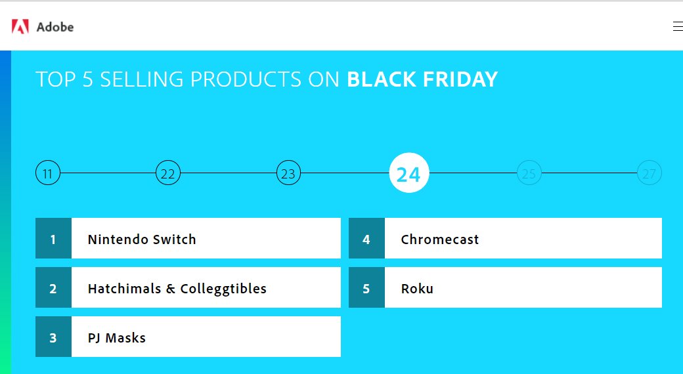Click the rank 2 number badge
Viewport: 683px width, 374px height.
[x=53, y=287]
